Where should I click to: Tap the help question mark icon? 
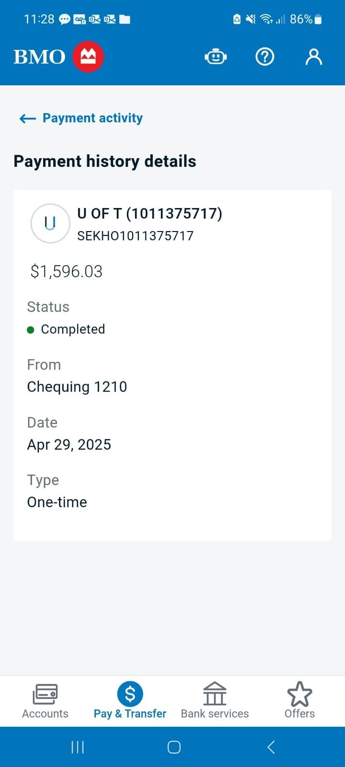(264, 57)
